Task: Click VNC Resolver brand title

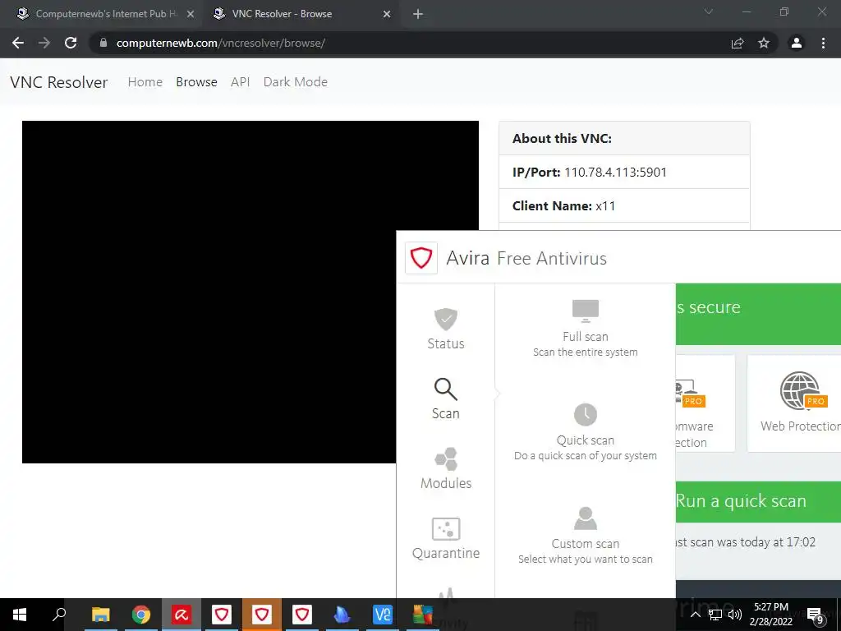Action: (59, 82)
